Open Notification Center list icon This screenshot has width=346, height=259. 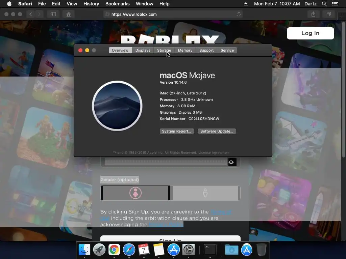(x=335, y=4)
